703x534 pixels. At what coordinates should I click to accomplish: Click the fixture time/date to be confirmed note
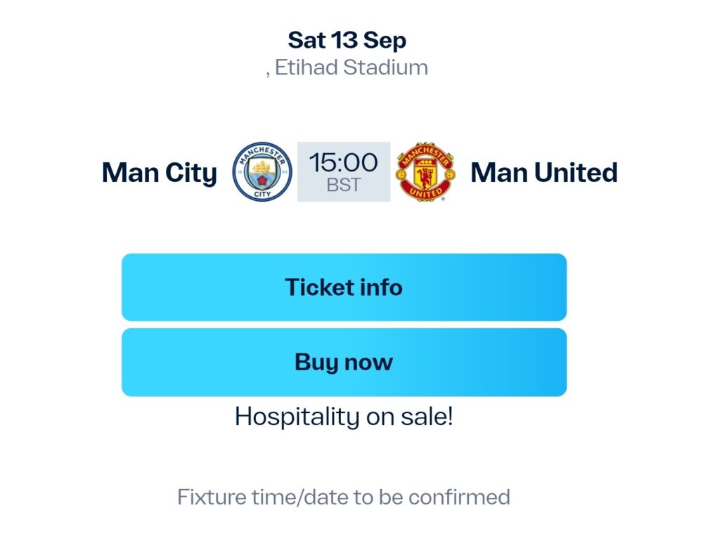click(x=344, y=497)
